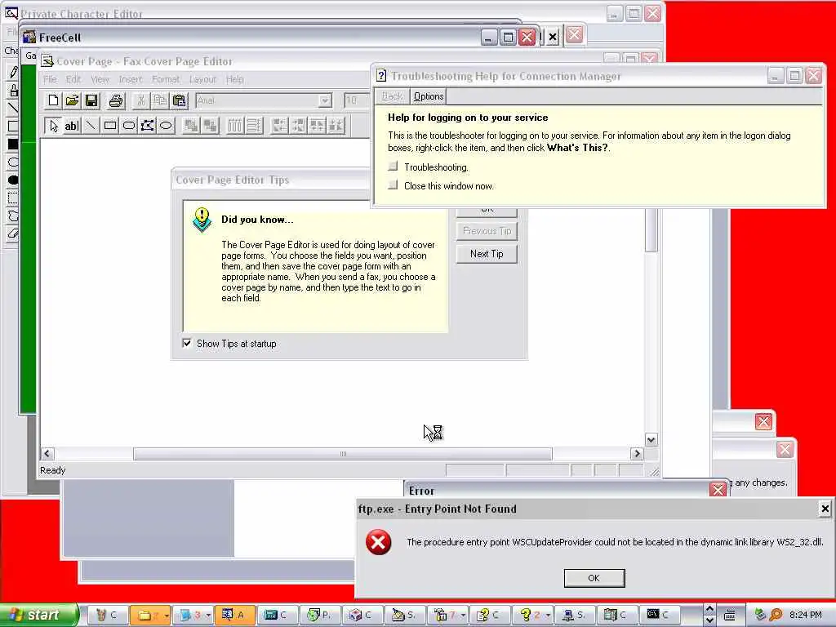Click the magnifier icon in system tray
Screen dimensions: 836x627
[776, 615]
